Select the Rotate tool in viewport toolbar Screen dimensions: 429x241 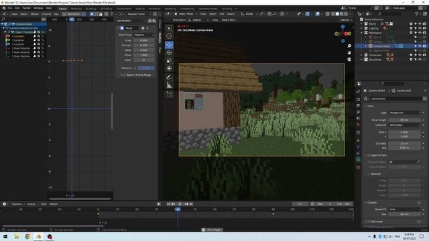(169, 53)
